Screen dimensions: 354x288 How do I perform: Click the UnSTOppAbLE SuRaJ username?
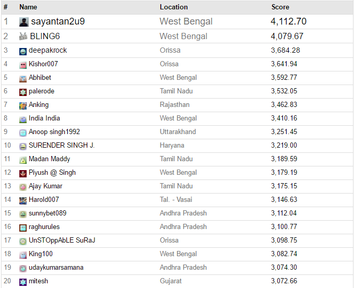coord(62,241)
